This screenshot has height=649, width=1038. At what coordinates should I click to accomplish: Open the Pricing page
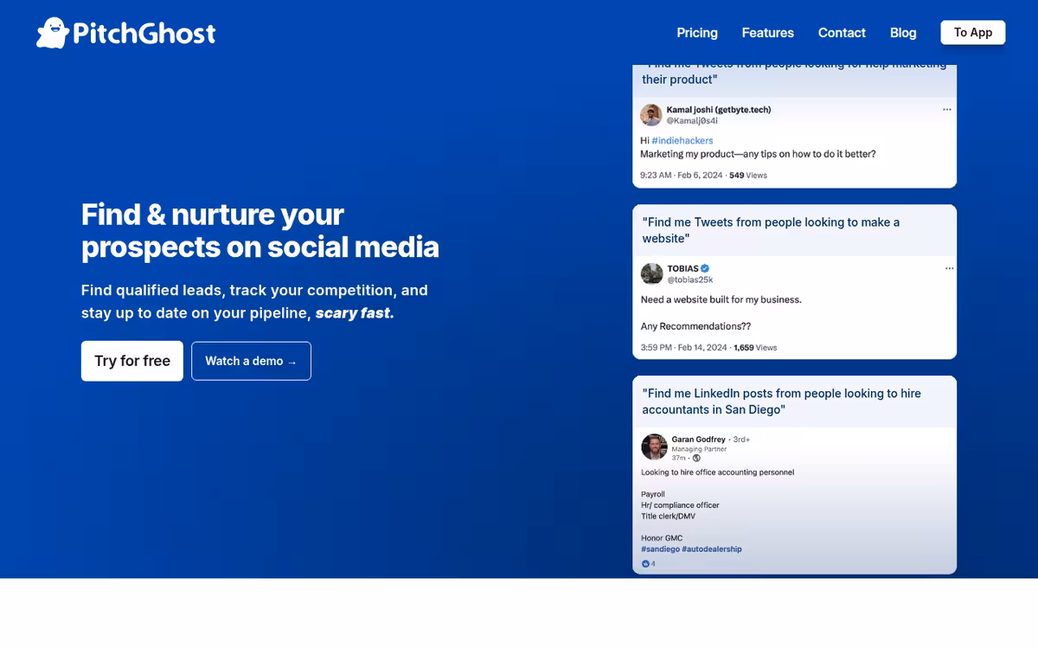(x=697, y=33)
